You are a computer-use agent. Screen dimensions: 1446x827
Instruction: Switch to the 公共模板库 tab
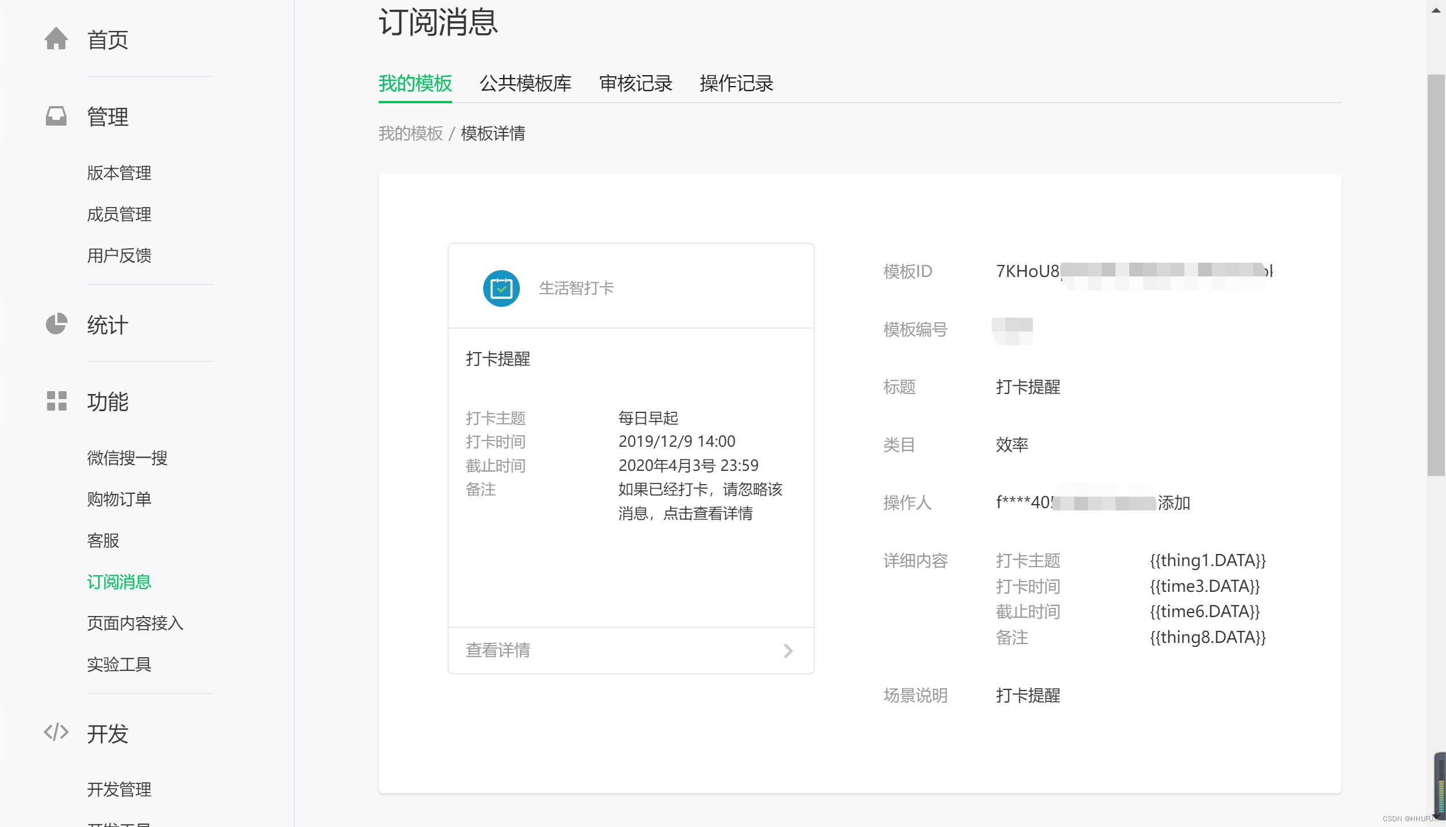[x=526, y=84]
